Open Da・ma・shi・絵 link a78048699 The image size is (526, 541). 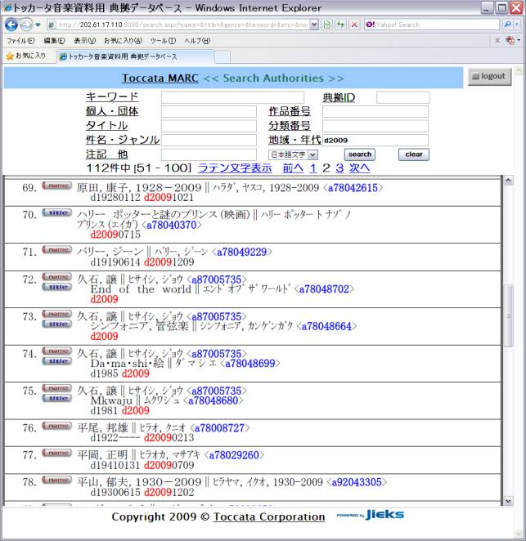(250, 364)
